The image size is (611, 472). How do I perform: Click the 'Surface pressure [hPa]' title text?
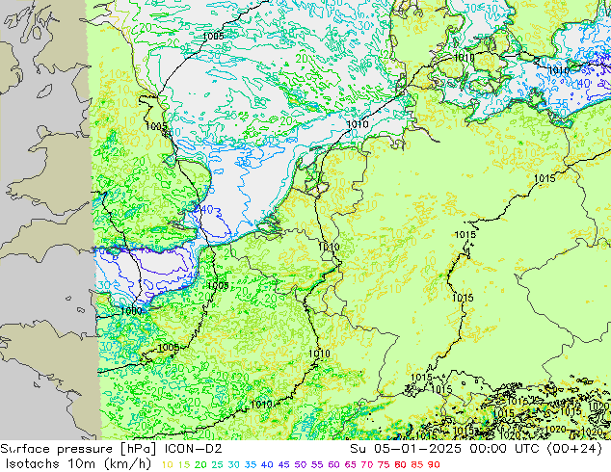click(x=79, y=449)
